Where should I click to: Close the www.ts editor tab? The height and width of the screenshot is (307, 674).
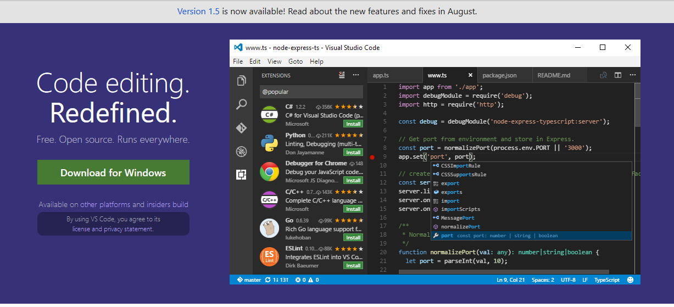pos(470,75)
